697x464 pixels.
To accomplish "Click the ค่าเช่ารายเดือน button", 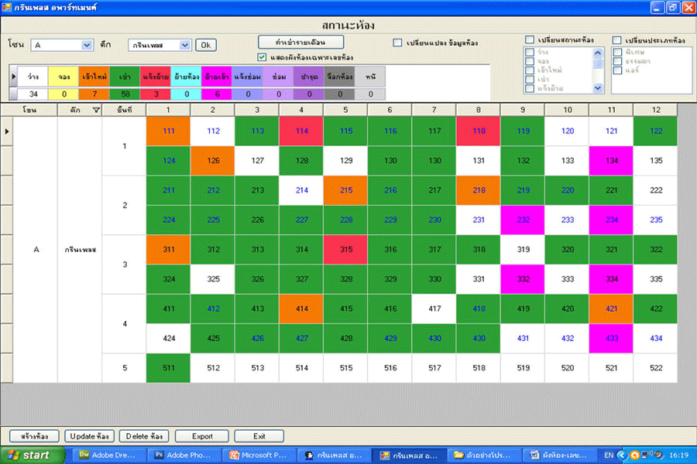I will [x=303, y=40].
